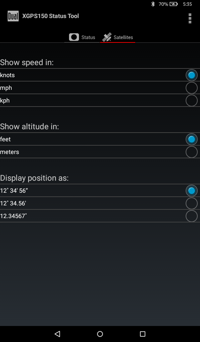200x342 pixels.
Task: Switch speed display to mph
Action: tap(192, 88)
